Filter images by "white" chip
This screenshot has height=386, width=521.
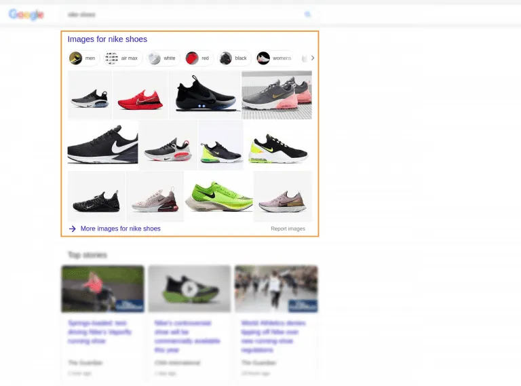click(x=162, y=58)
